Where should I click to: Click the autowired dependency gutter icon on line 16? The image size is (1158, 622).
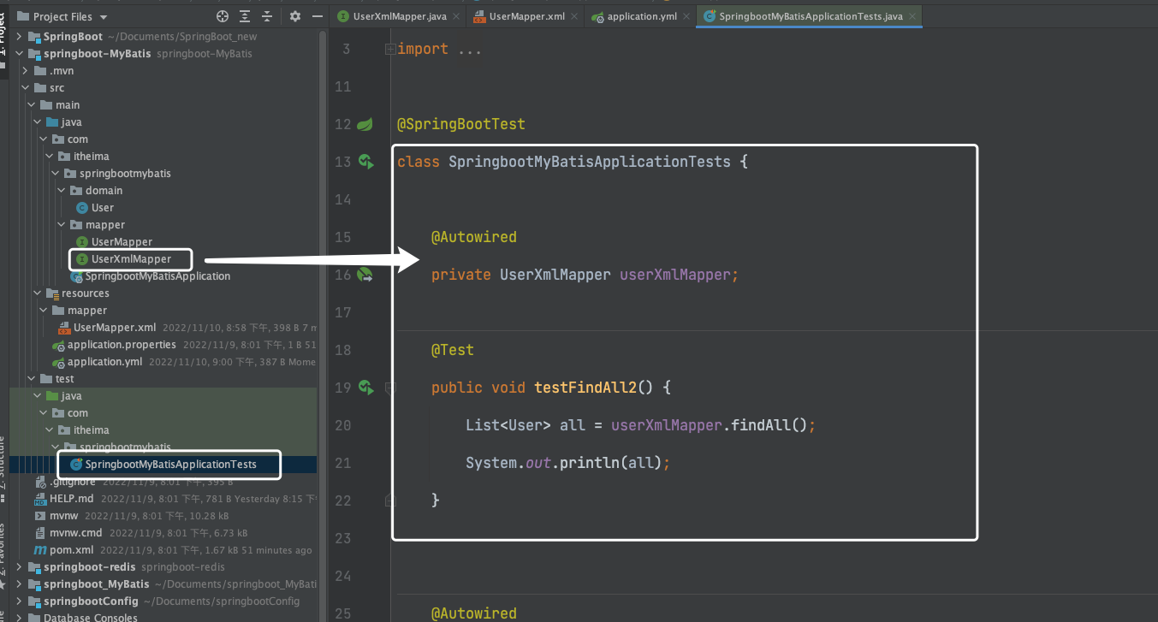tap(365, 275)
